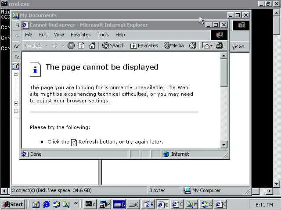Viewport: 281px width, 210px height.
Task: Open the Back history dropdown arrow
Action: pos(47,46)
